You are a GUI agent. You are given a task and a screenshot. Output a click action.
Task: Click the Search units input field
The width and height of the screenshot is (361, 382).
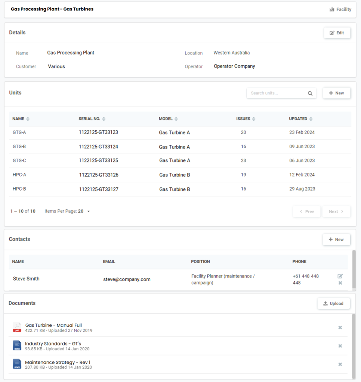click(277, 93)
